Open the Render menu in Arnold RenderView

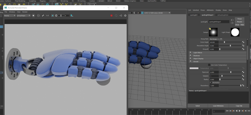(x=25, y=12)
